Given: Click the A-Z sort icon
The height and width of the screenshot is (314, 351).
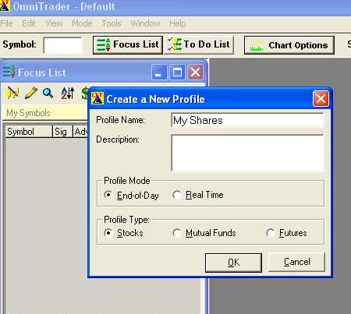Looking at the screenshot, I should (x=68, y=93).
